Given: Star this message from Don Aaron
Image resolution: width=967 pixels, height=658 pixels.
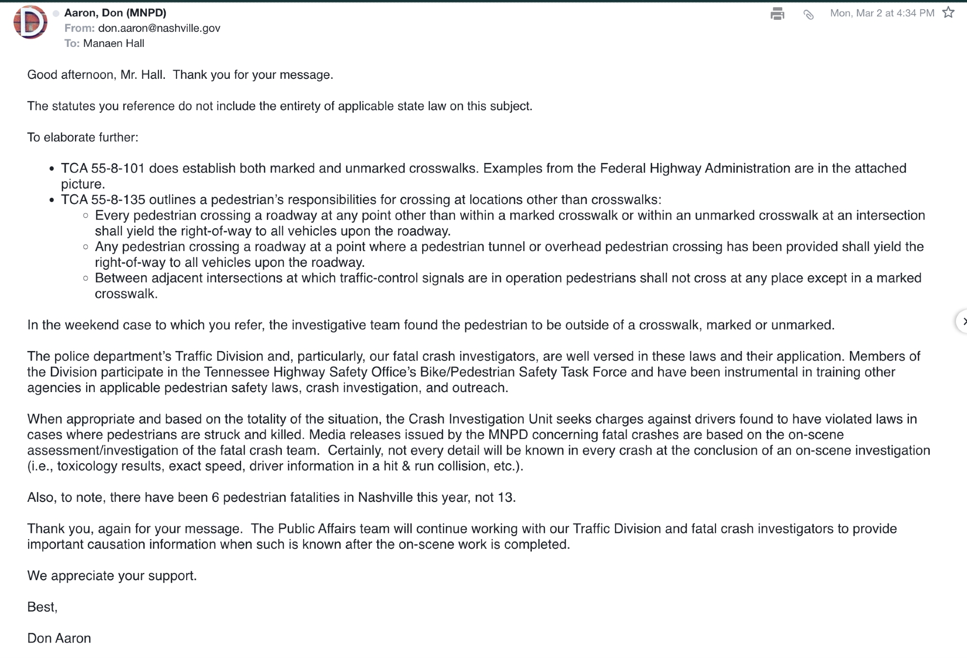Looking at the screenshot, I should [949, 13].
